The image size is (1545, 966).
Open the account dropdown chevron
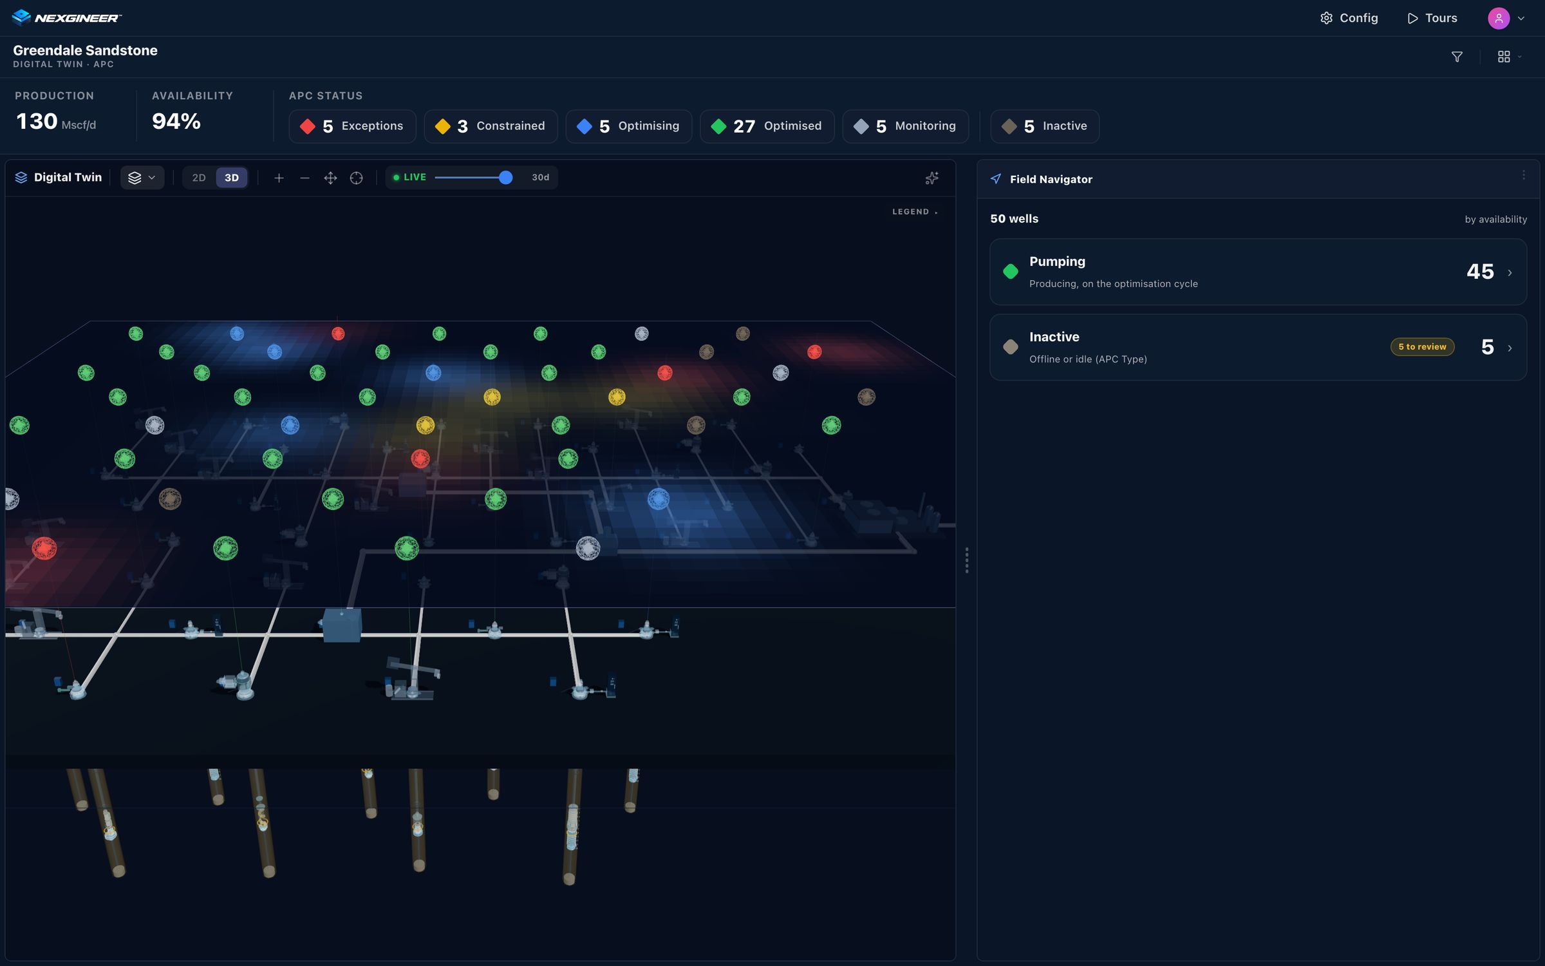pos(1521,18)
